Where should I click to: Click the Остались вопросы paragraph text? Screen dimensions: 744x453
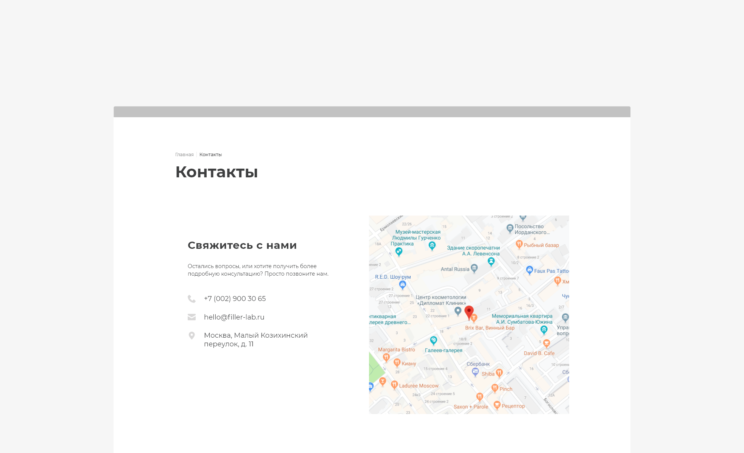(258, 270)
